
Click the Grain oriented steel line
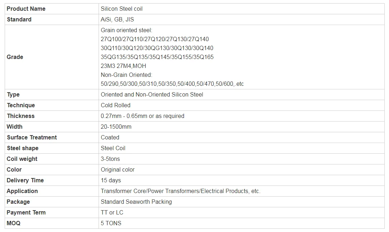(x=127, y=30)
